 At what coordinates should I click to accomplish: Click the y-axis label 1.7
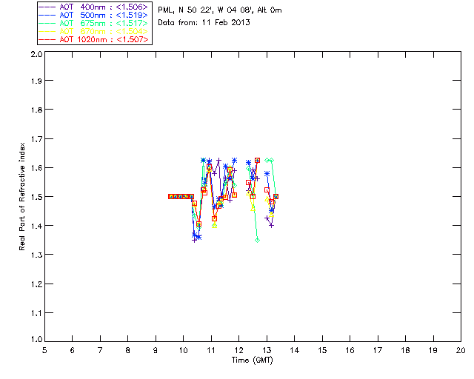(36, 139)
